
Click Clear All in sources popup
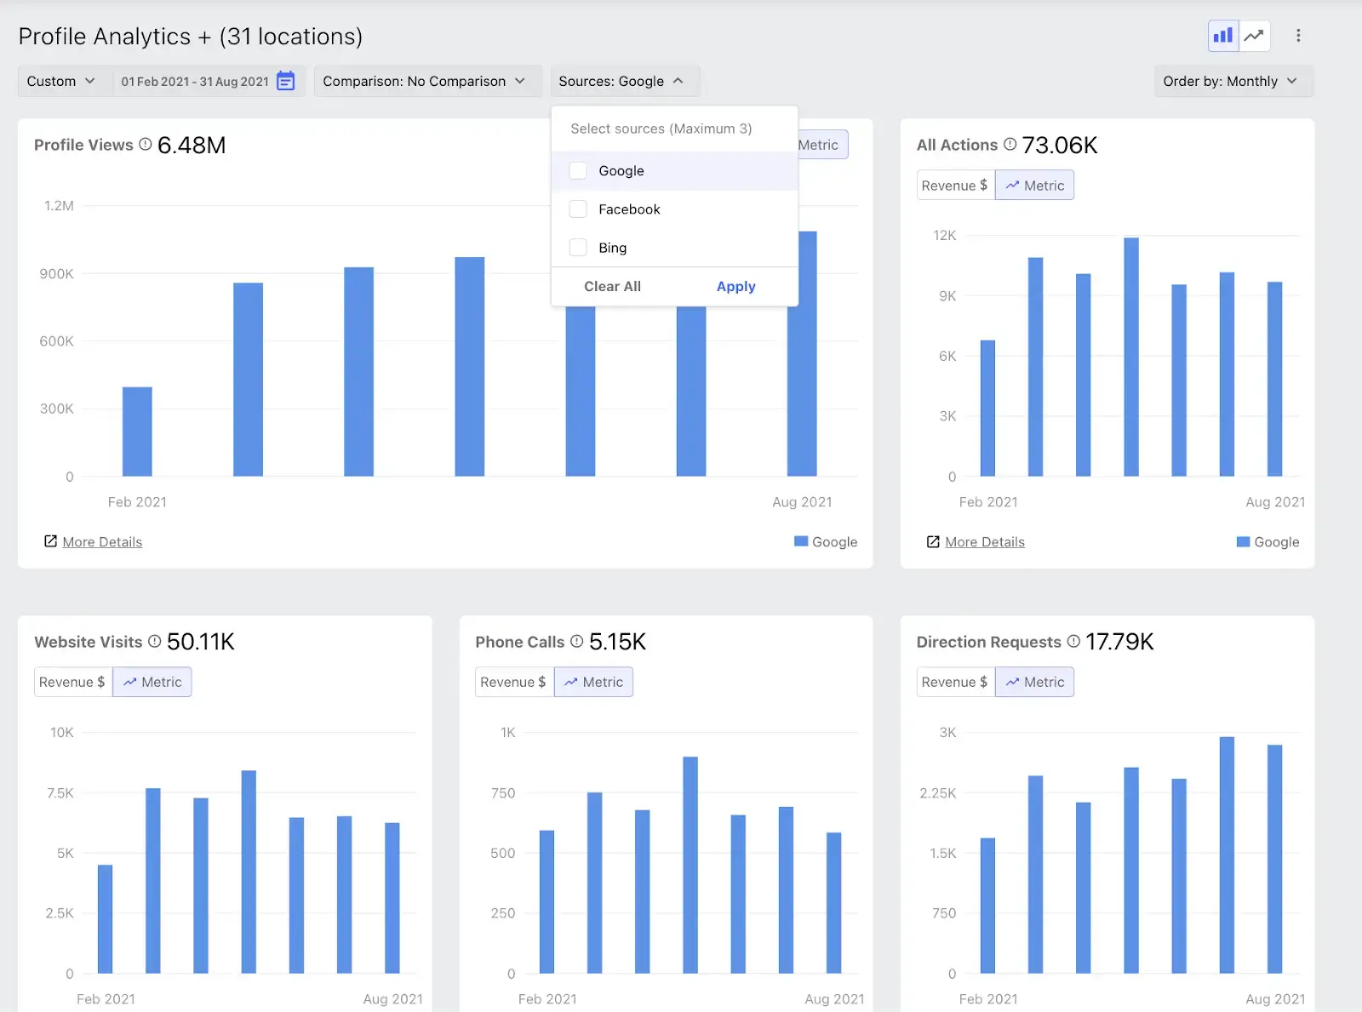coord(612,287)
